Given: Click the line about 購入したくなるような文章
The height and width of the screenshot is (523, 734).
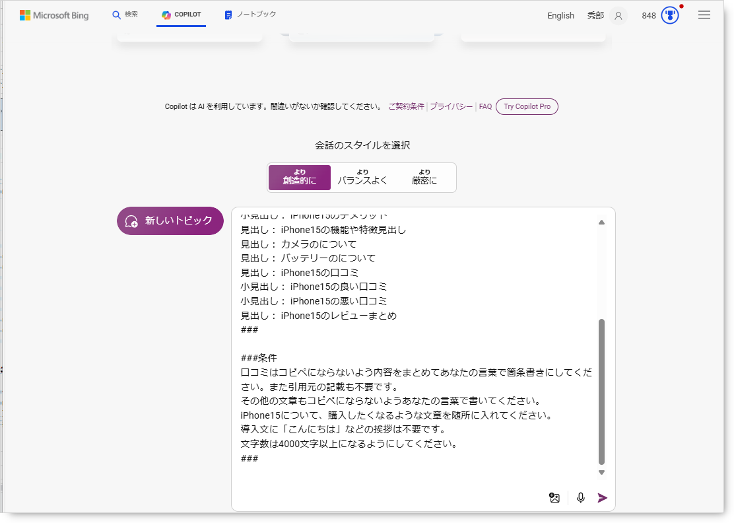Looking at the screenshot, I should pyautogui.click(x=397, y=415).
